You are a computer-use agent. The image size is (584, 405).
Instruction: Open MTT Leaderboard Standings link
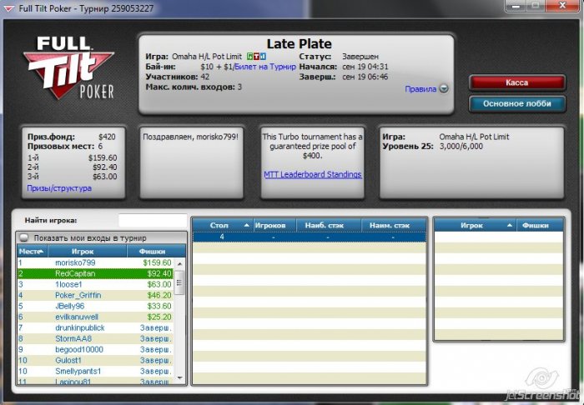click(313, 174)
